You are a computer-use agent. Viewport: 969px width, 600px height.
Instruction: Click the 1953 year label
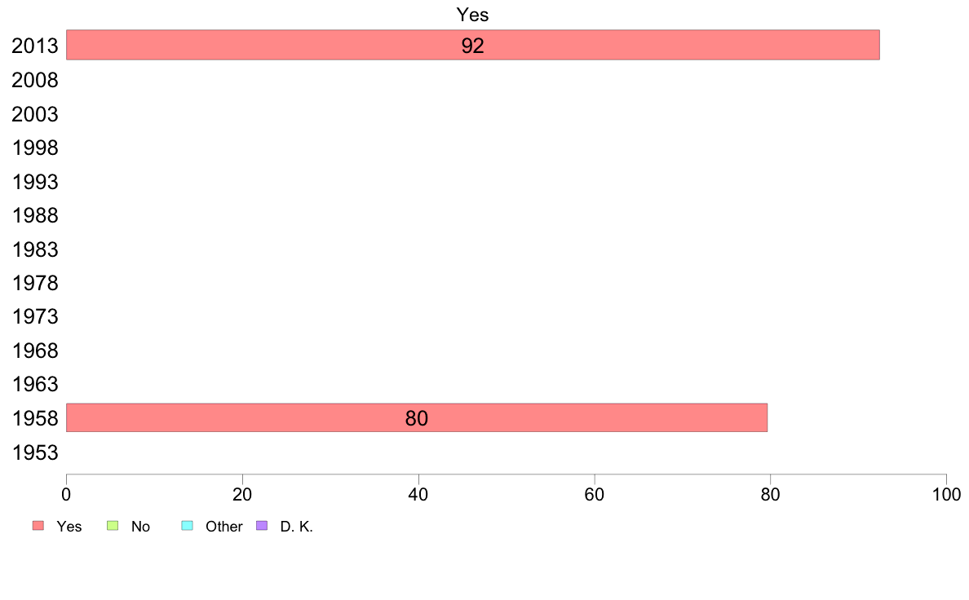pos(35,452)
